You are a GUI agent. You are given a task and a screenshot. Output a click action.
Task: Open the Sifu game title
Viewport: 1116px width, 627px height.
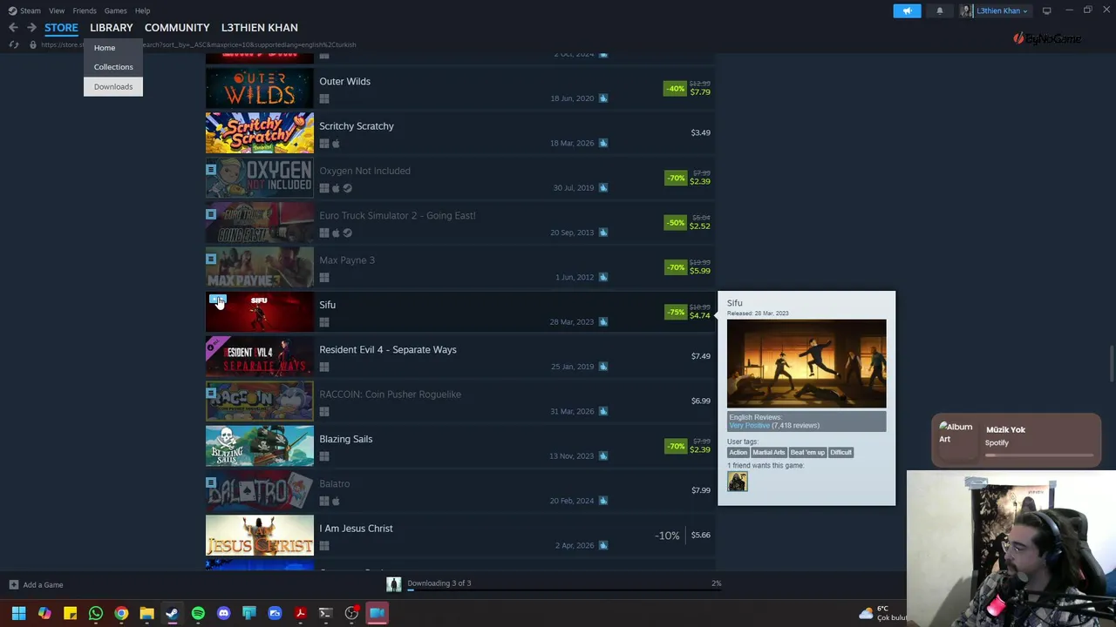(x=327, y=305)
